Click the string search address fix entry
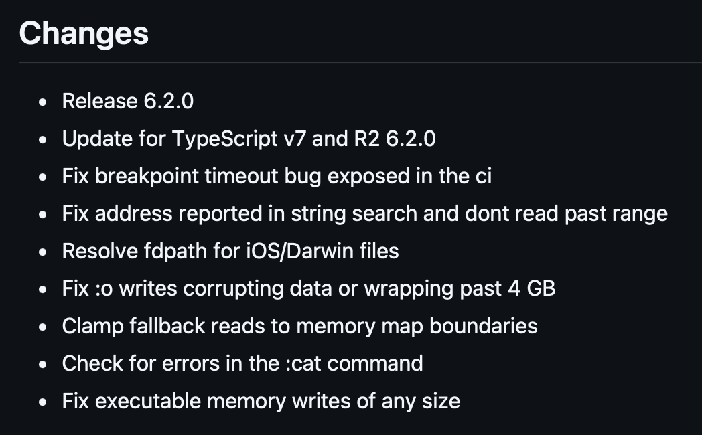Image resolution: width=702 pixels, height=435 pixels. 365,213
